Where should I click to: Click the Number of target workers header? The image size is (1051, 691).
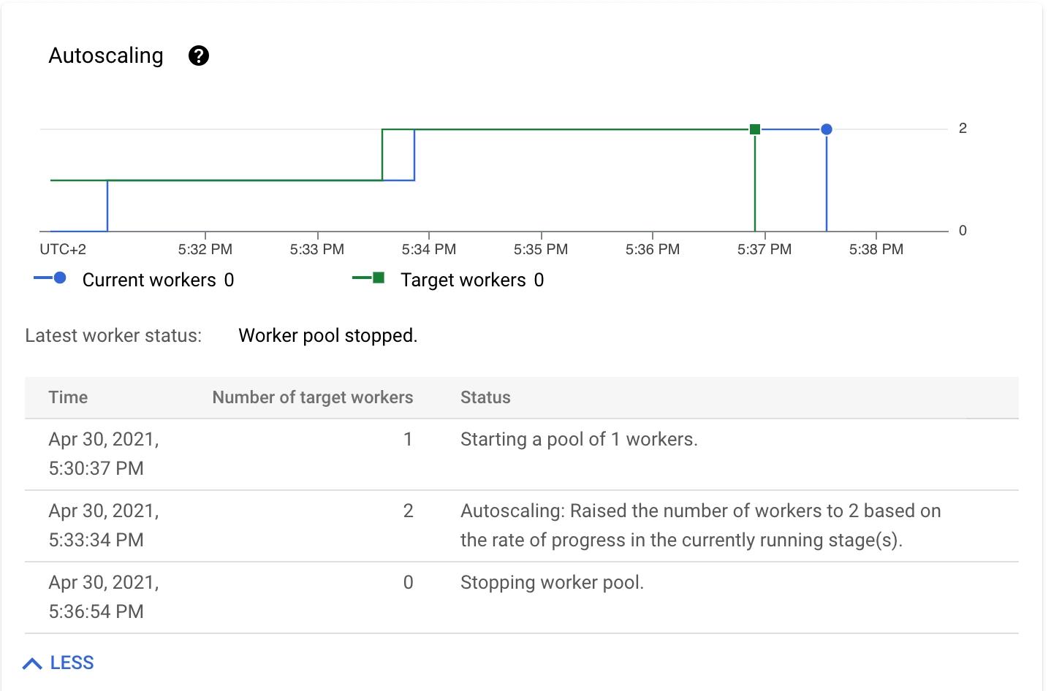tap(312, 397)
